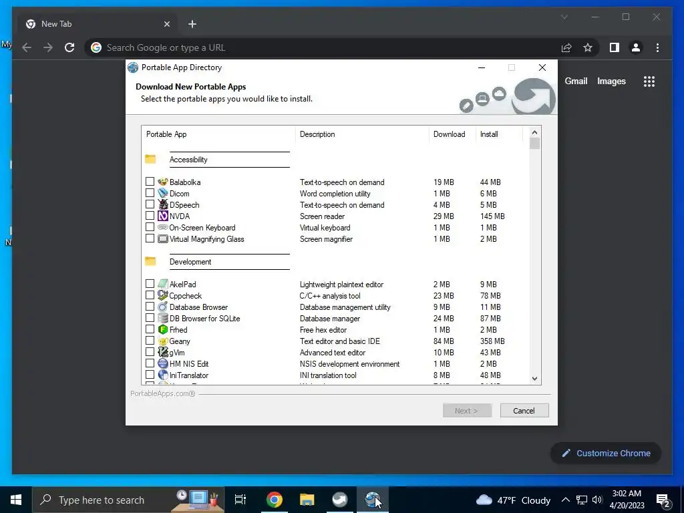
Task: Reload the Chrome page
Action: [x=69, y=47]
